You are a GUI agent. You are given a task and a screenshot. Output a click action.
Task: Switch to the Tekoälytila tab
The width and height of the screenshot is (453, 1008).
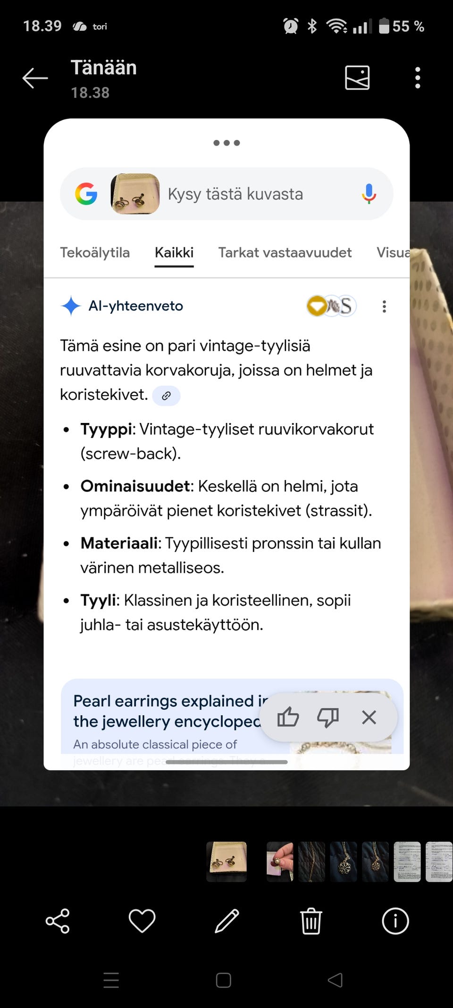(x=95, y=253)
